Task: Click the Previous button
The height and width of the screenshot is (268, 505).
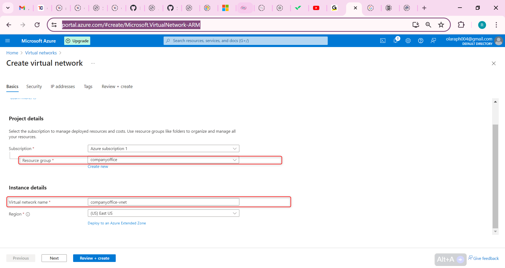Action: (21, 258)
